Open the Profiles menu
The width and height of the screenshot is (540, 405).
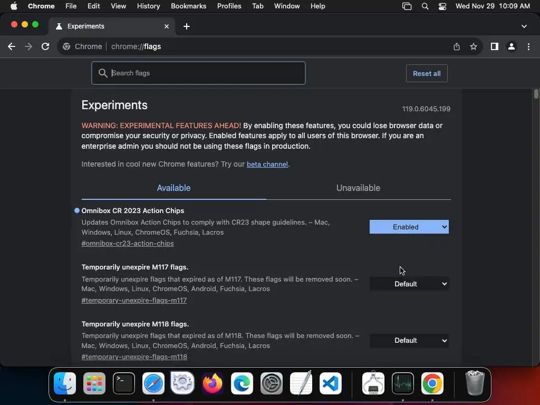coord(229,6)
